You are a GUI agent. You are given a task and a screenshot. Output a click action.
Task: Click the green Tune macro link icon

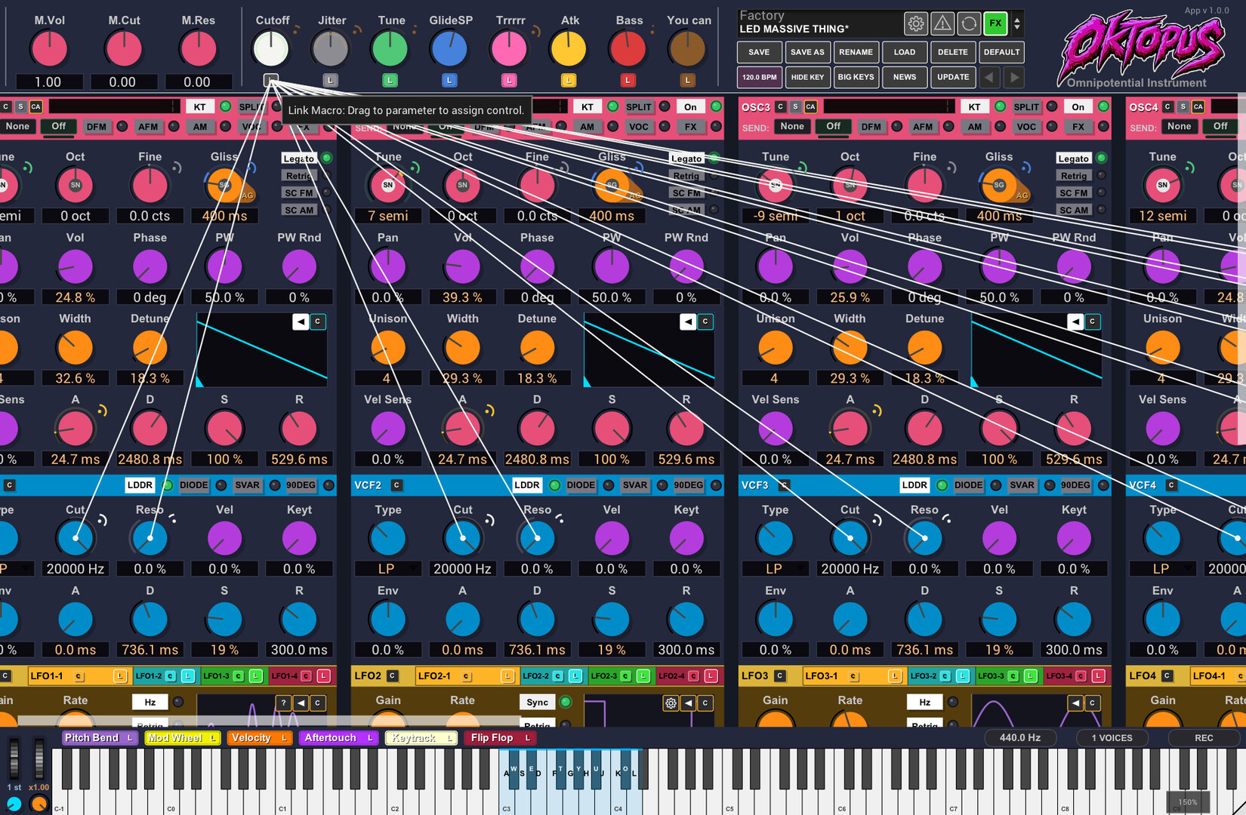point(390,80)
